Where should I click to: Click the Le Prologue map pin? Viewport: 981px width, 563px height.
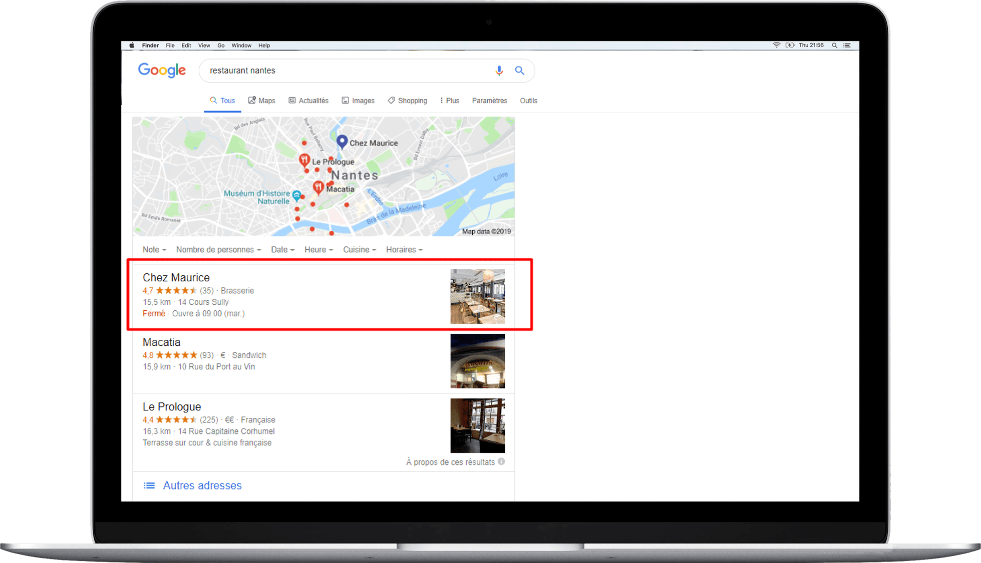pos(304,160)
